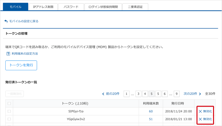Open the パスワード tab

71,7
